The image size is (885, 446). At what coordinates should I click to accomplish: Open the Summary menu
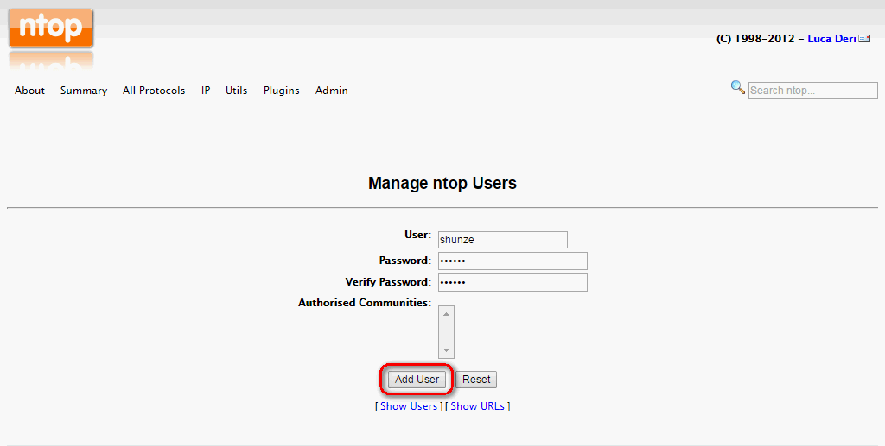pos(84,91)
